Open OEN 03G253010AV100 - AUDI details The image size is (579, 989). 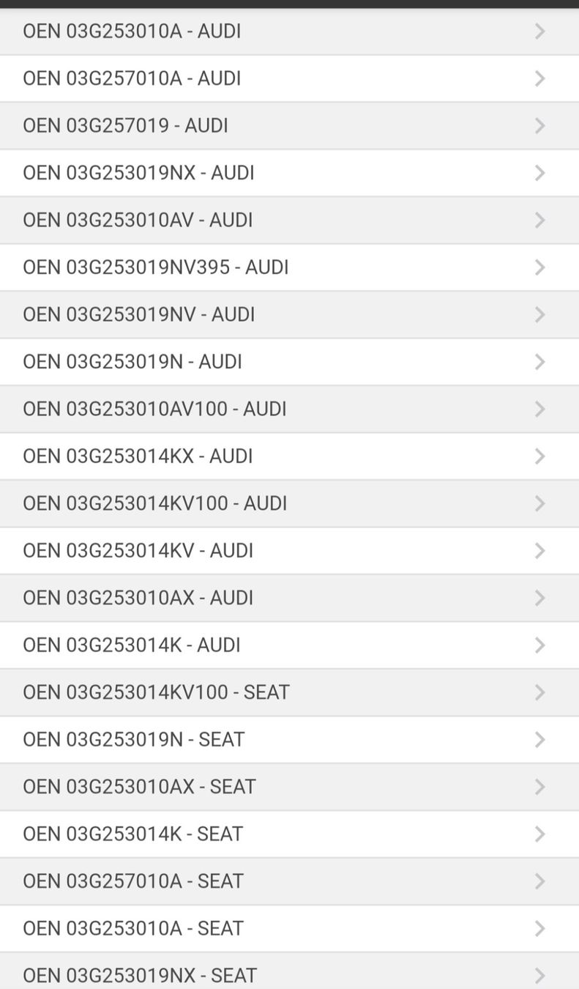click(x=154, y=409)
